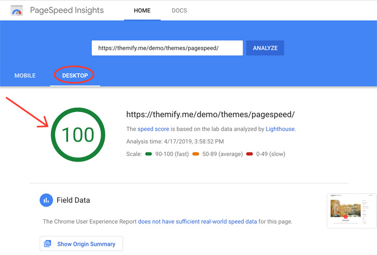Click the PageSpeed Insights title text

67,10
